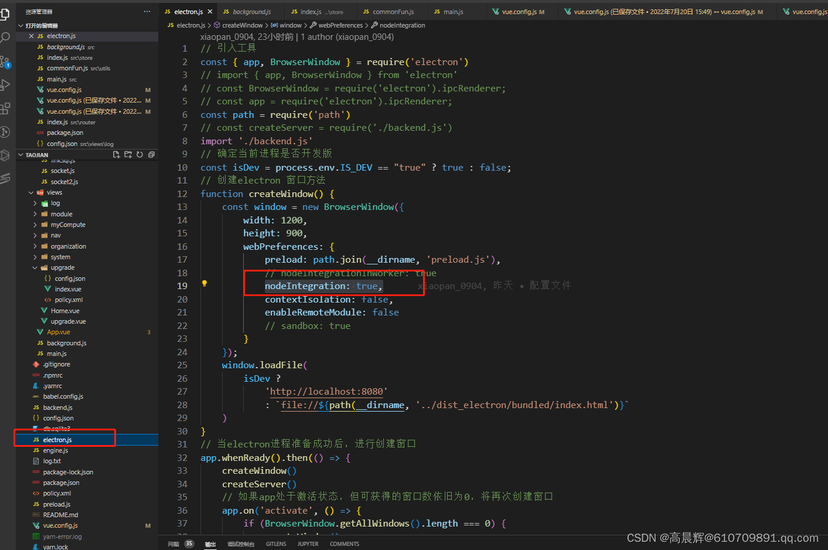Viewport: 828px width, 550px height.
Task: Open the Search view in the activity bar
Action: (6, 36)
